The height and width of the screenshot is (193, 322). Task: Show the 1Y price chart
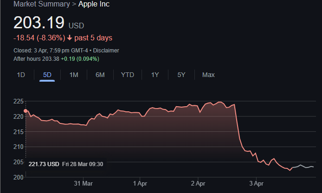pyautogui.click(x=155, y=75)
